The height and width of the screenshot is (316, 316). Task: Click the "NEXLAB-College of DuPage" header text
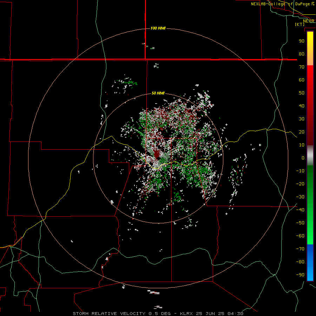click(x=280, y=4)
